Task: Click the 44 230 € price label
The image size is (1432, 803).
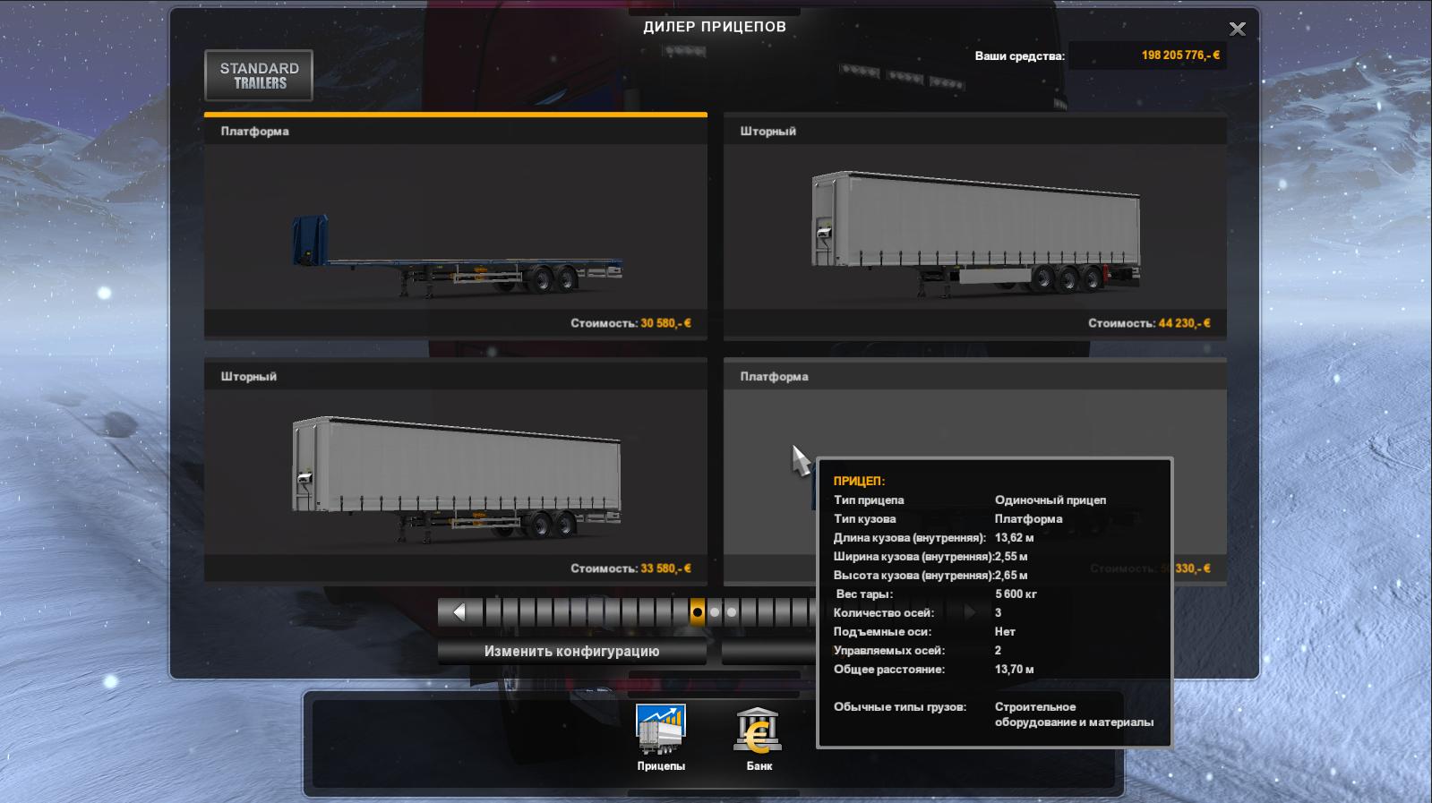Action: coord(1184,323)
